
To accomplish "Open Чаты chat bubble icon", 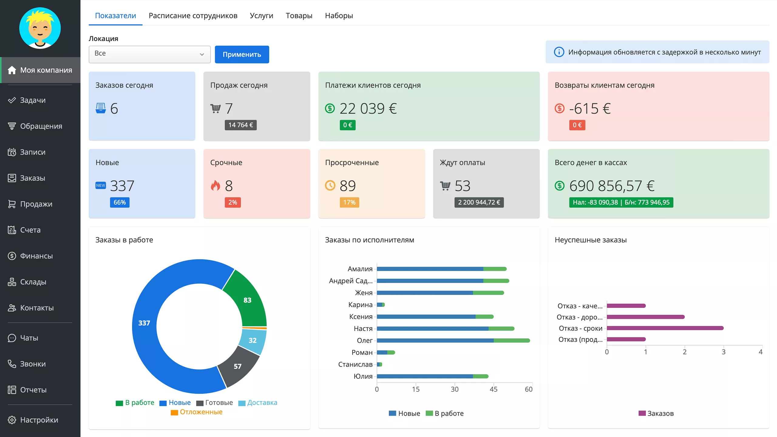I will tap(12, 338).
